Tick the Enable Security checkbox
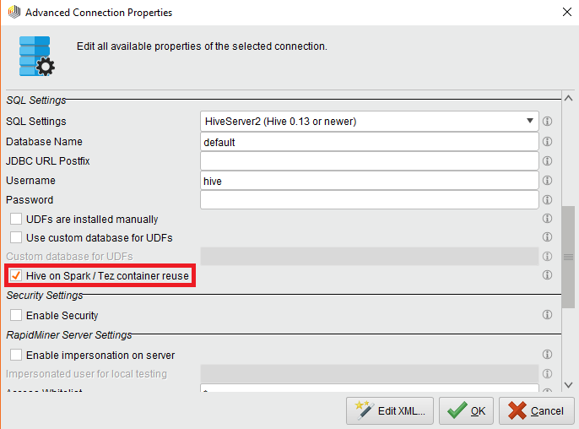Image resolution: width=579 pixels, height=429 pixels. (x=16, y=316)
